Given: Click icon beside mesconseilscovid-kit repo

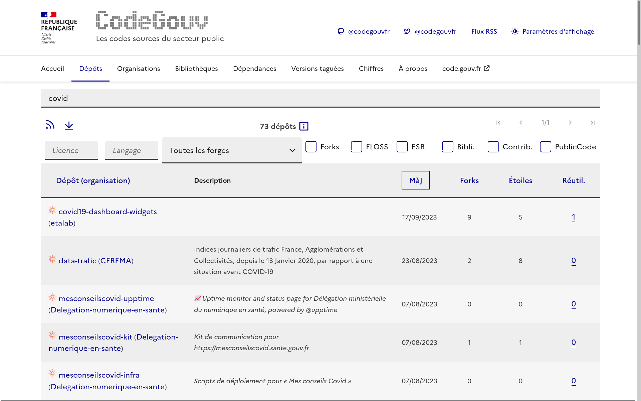Looking at the screenshot, I should (52, 335).
